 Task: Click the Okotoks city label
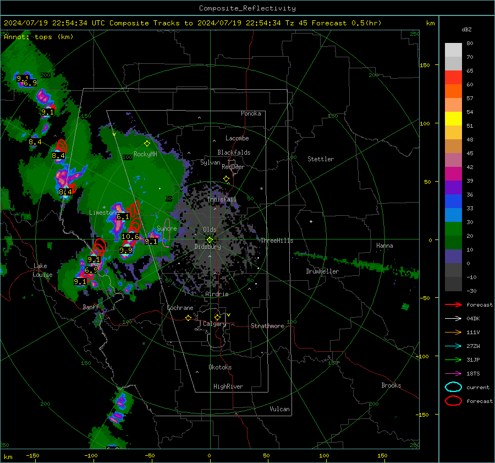220,367
